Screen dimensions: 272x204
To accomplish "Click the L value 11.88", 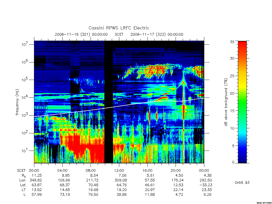I will coord(150,195).
